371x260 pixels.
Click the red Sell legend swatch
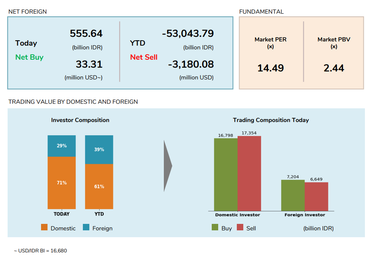pyautogui.click(x=240, y=228)
